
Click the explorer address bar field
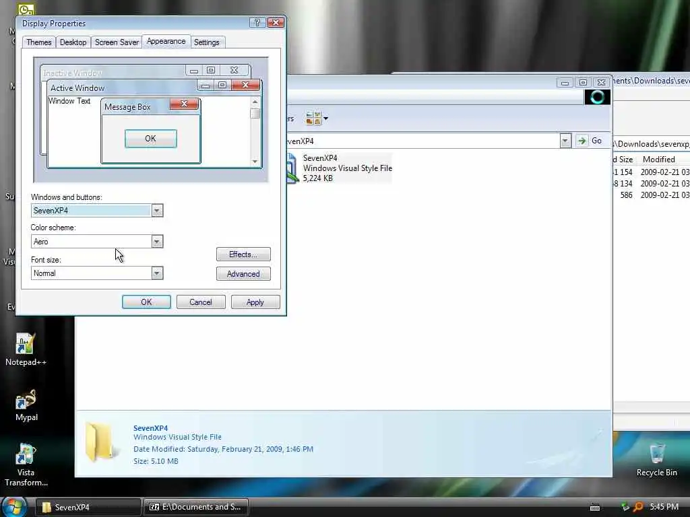[x=422, y=141]
